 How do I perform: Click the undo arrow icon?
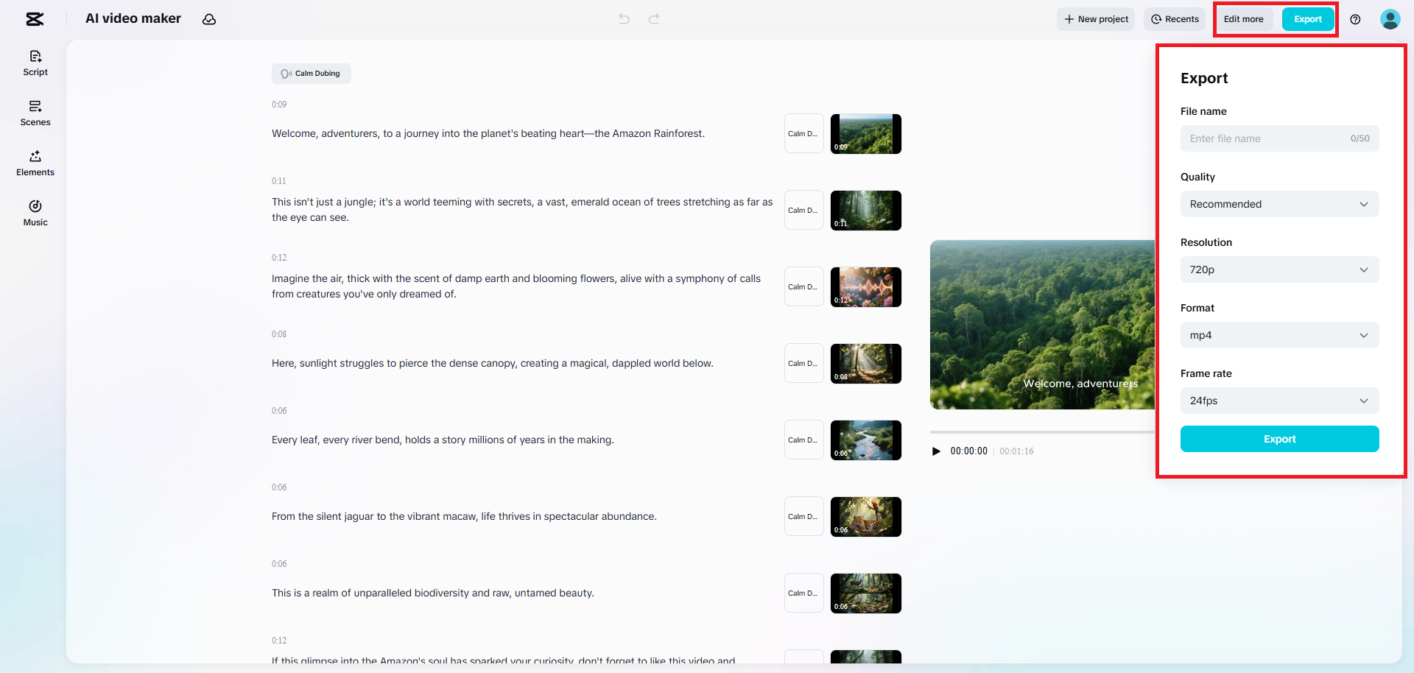[625, 19]
